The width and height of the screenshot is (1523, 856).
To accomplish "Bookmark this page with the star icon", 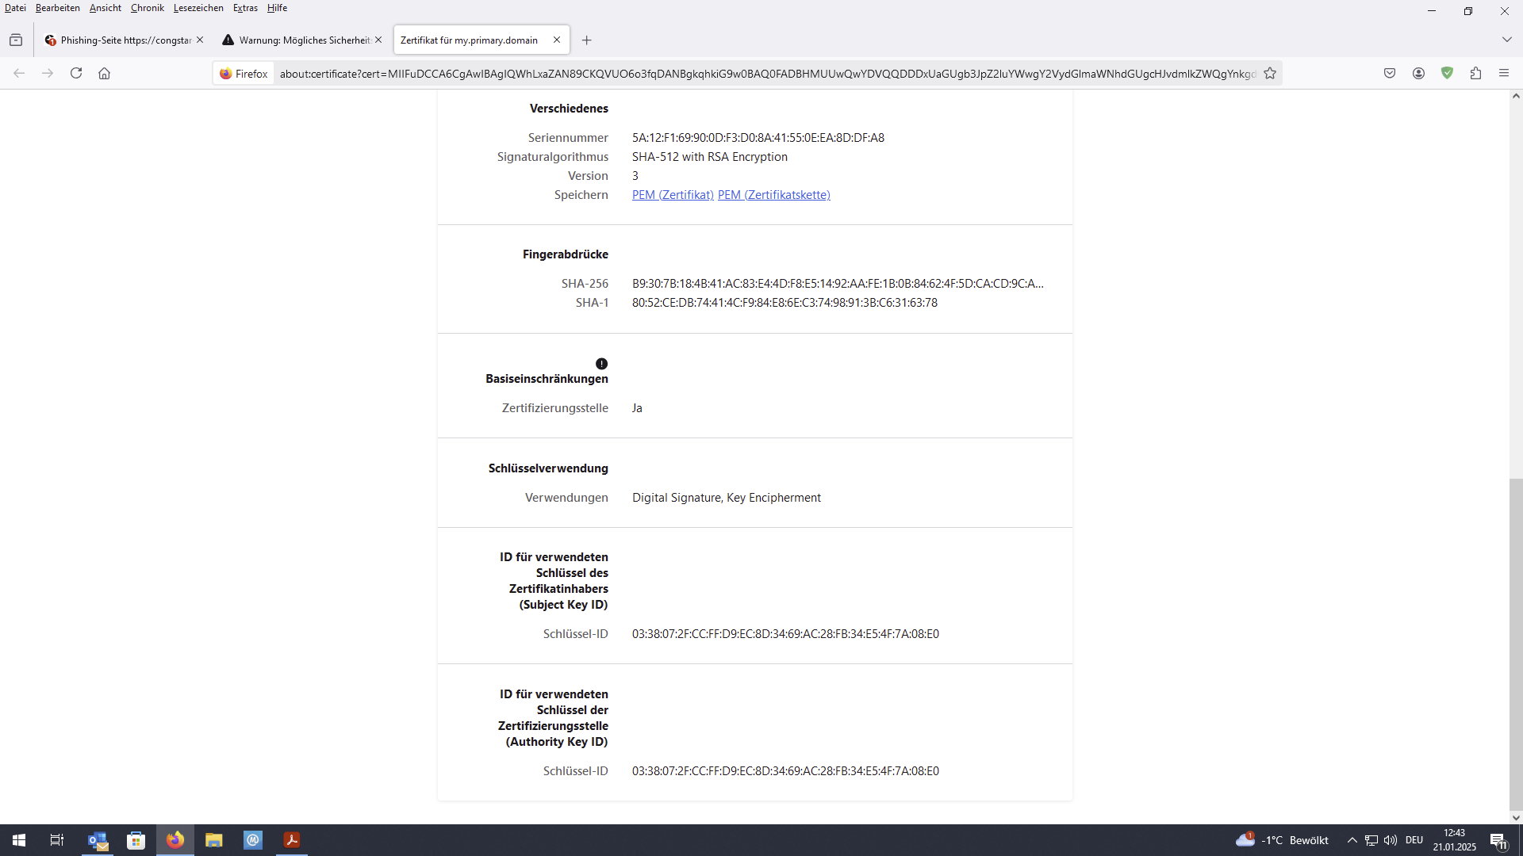I will coord(1270,73).
